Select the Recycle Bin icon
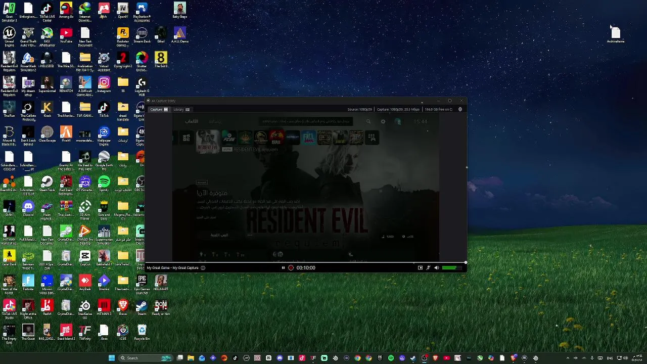Image resolution: width=647 pixels, height=364 pixels. 142,333
